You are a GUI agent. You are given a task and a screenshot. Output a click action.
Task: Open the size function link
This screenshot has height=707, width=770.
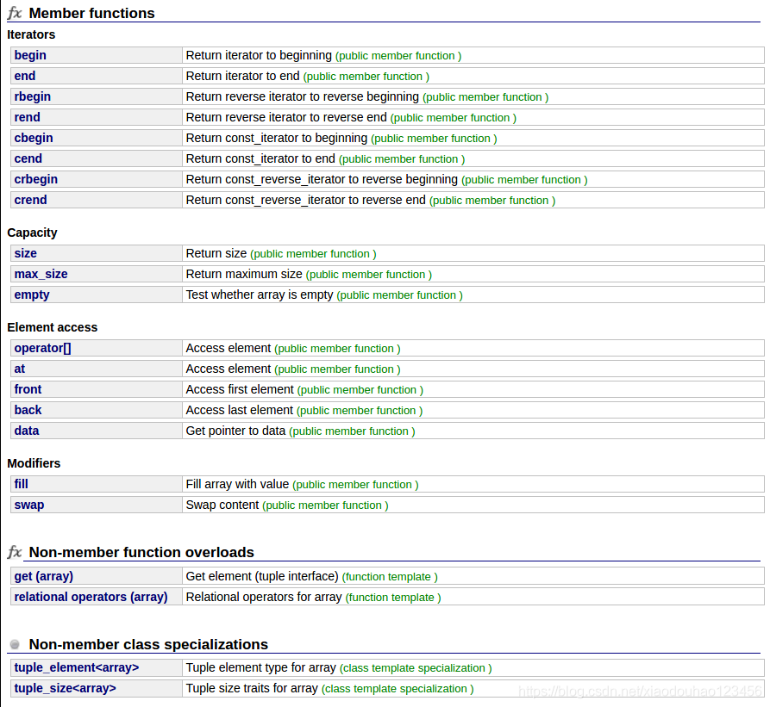(26, 253)
